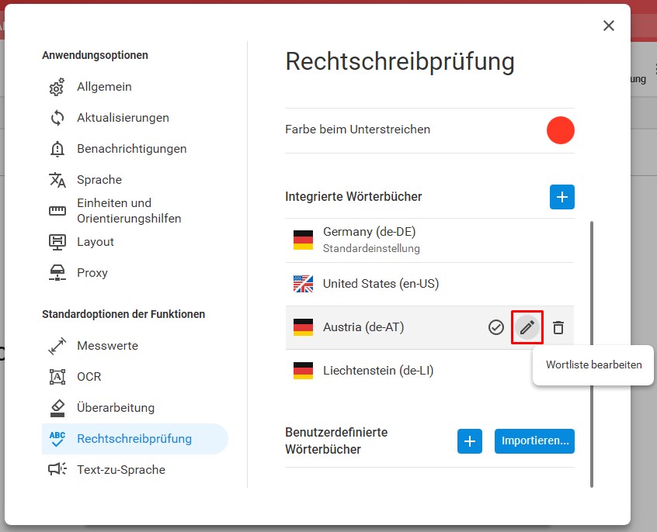The height and width of the screenshot is (532, 657).
Task: Click the megaphone icon beside Text-zu-Sprache
Action: click(x=57, y=469)
